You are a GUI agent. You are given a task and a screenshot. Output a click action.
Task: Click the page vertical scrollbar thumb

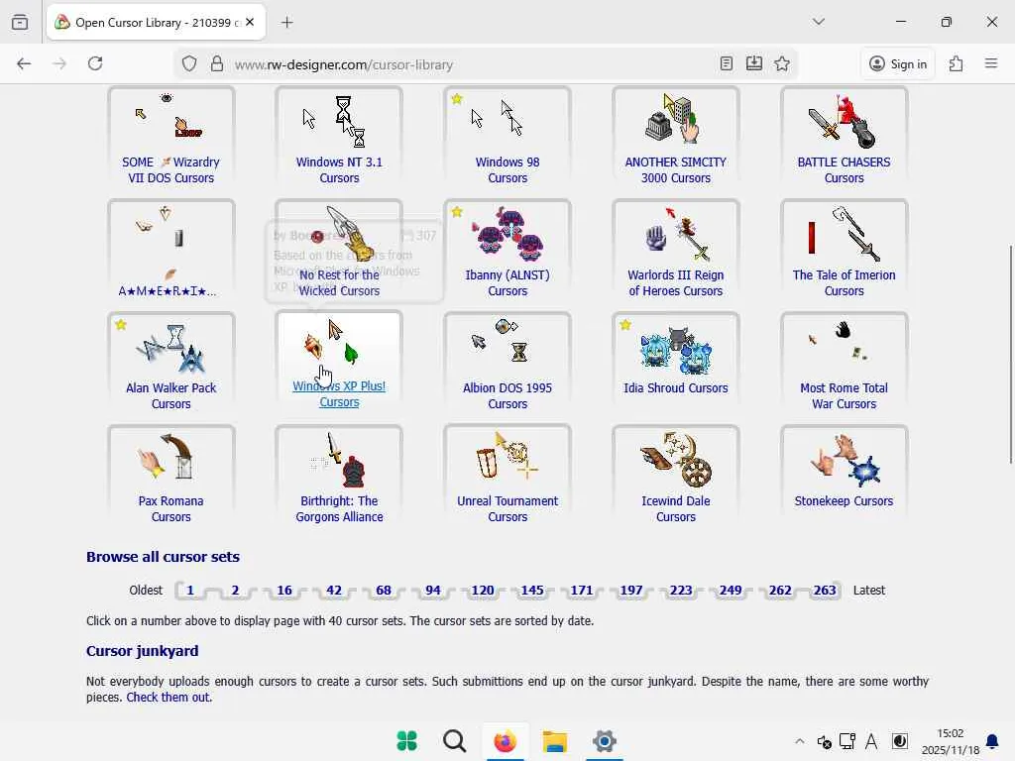pyautogui.click(x=1010, y=354)
